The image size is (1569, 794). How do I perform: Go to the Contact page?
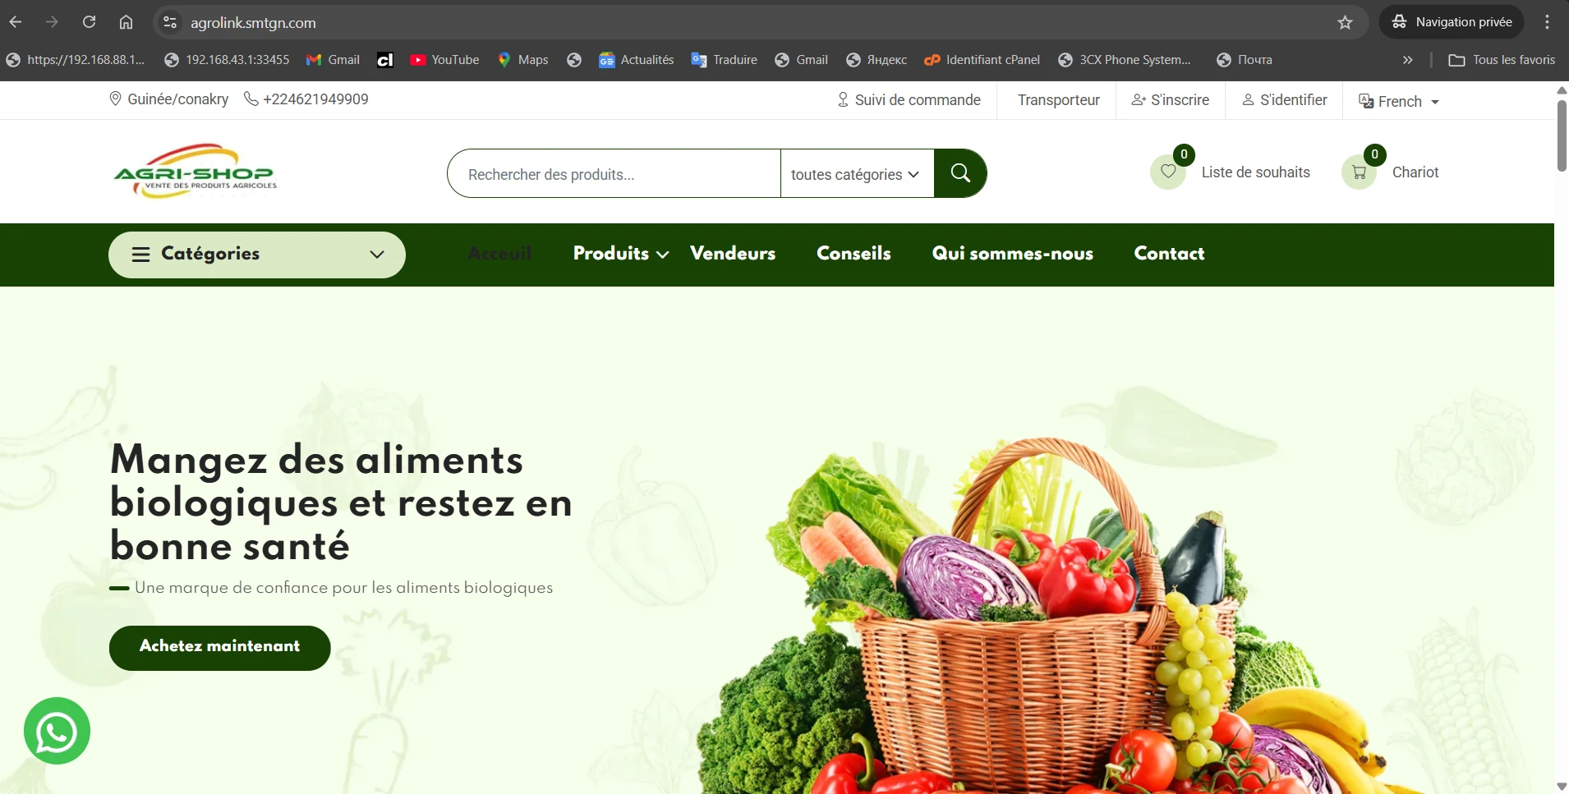point(1169,254)
